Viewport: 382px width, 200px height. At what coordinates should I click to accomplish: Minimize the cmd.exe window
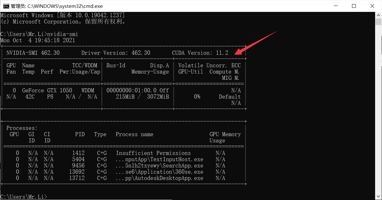tap(335, 6)
